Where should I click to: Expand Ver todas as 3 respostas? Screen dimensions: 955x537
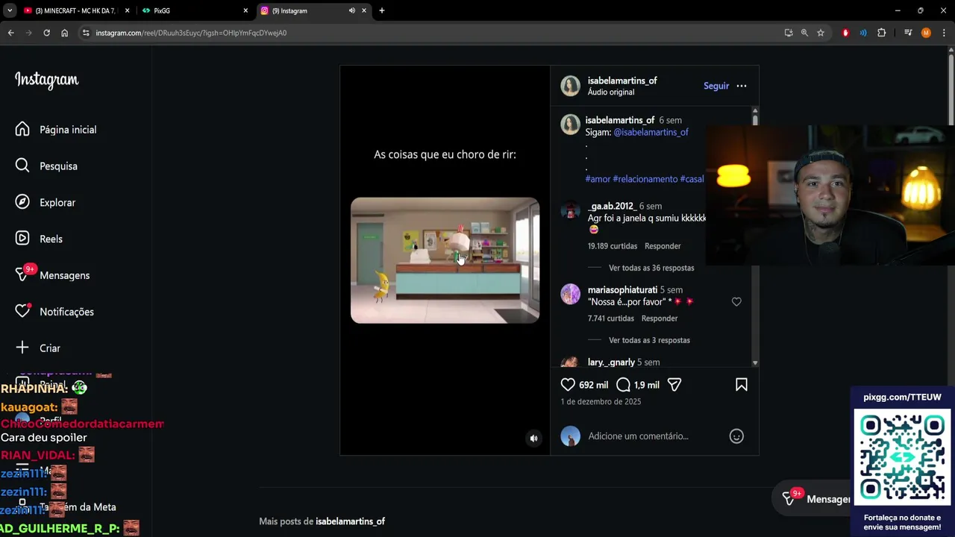point(649,340)
